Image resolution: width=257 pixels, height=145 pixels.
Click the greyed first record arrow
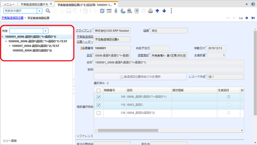pos(227,18)
